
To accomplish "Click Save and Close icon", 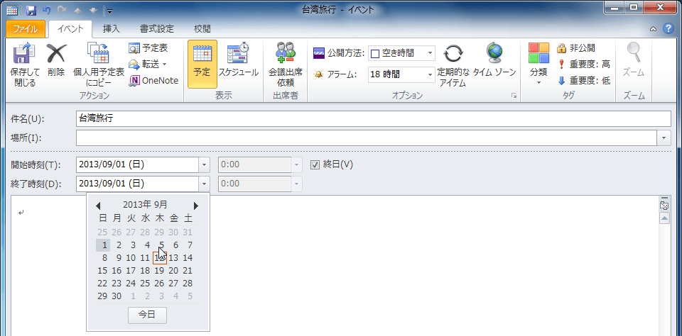I will (24, 65).
